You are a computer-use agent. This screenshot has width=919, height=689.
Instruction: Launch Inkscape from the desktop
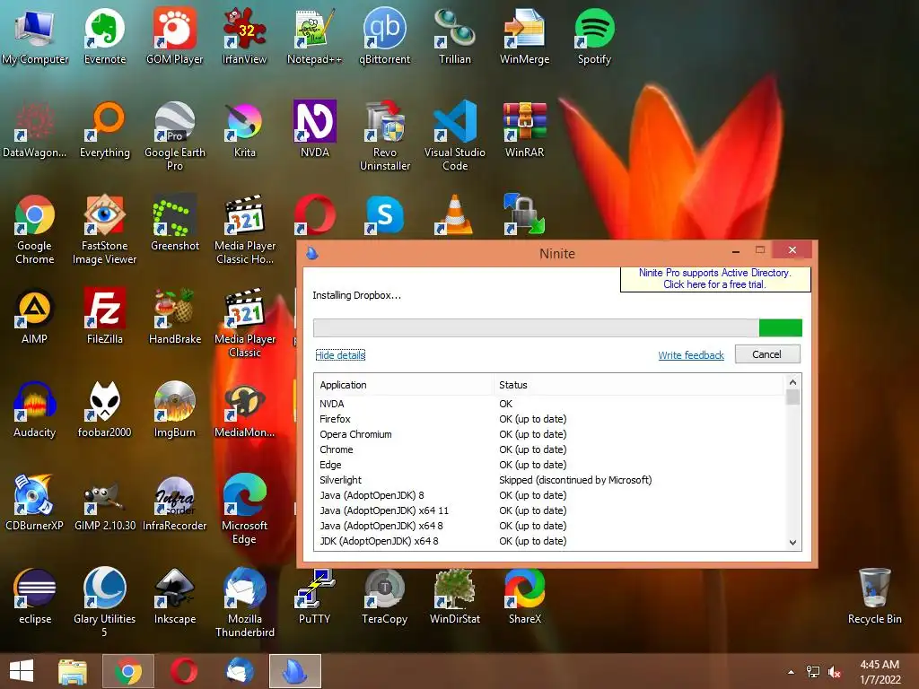(175, 597)
